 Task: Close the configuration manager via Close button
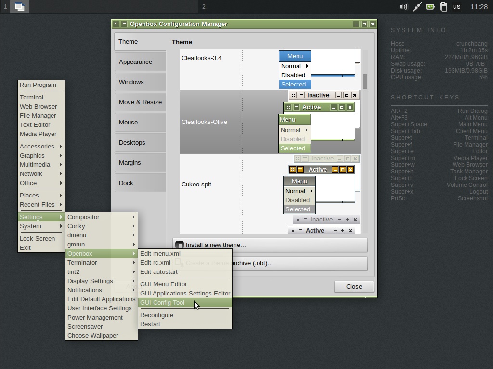pyautogui.click(x=354, y=286)
